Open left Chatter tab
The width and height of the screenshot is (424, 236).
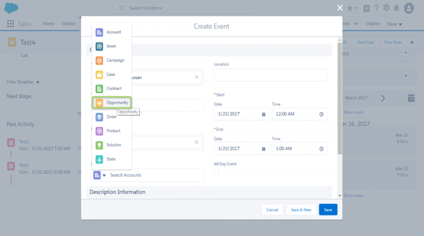click(x=68, y=24)
